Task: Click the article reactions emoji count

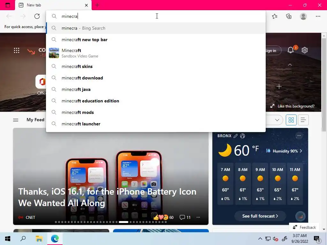Action: [x=163, y=217]
